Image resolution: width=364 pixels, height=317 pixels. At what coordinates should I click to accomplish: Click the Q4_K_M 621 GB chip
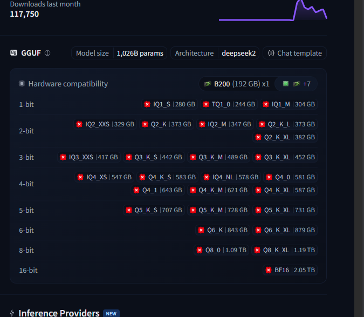218,190
